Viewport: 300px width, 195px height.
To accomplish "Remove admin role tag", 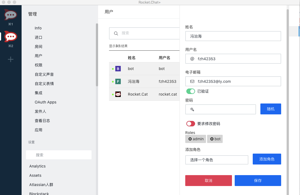I will coord(190,139).
